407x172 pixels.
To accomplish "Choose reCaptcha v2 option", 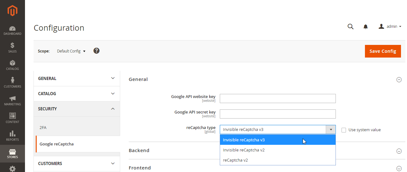I will (x=278, y=160).
